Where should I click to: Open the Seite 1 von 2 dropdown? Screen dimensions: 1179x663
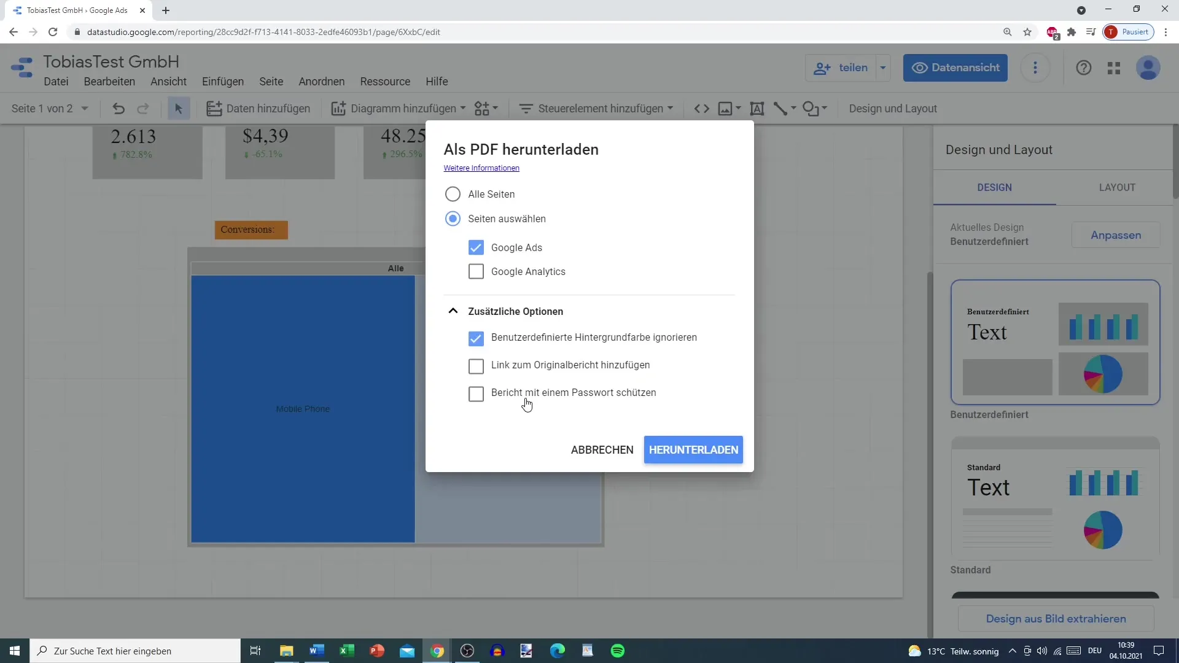(50, 109)
